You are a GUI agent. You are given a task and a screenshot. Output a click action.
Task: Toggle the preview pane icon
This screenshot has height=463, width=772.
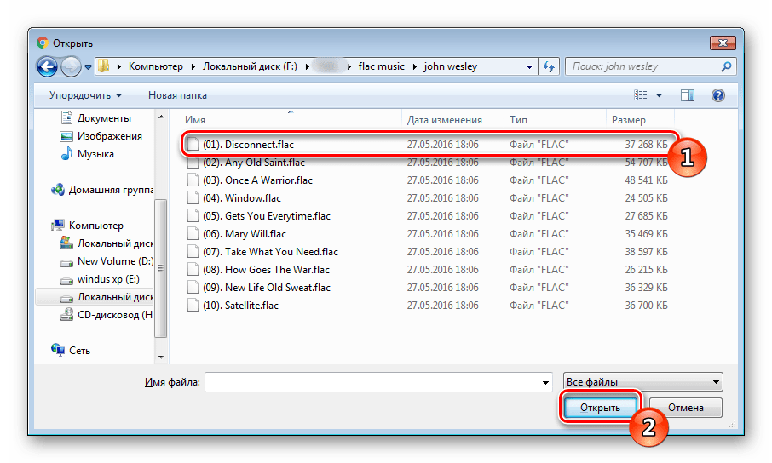688,95
